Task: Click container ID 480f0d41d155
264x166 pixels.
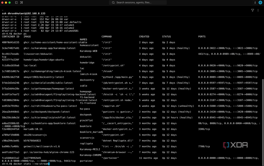Action: [11, 42]
